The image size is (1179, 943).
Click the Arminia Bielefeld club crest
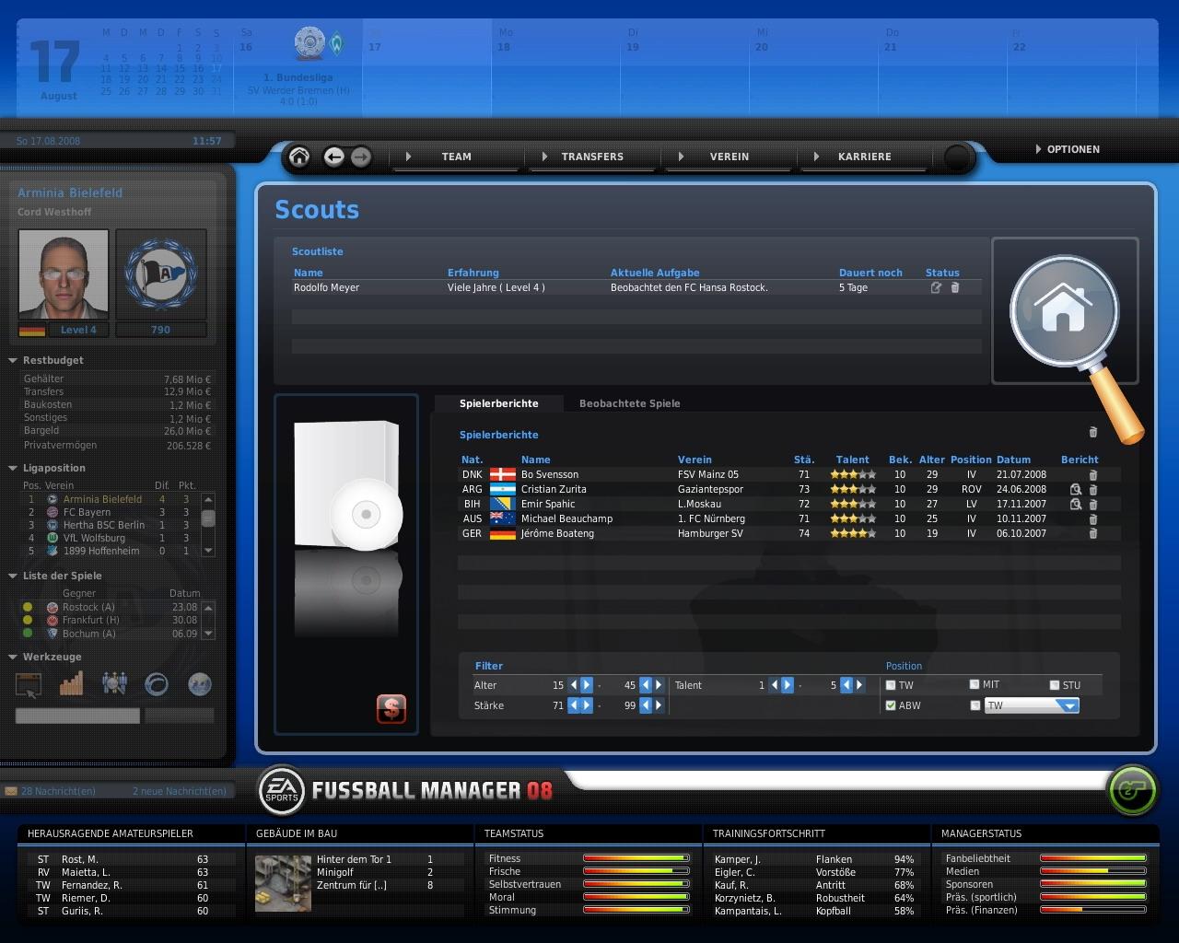[x=160, y=274]
